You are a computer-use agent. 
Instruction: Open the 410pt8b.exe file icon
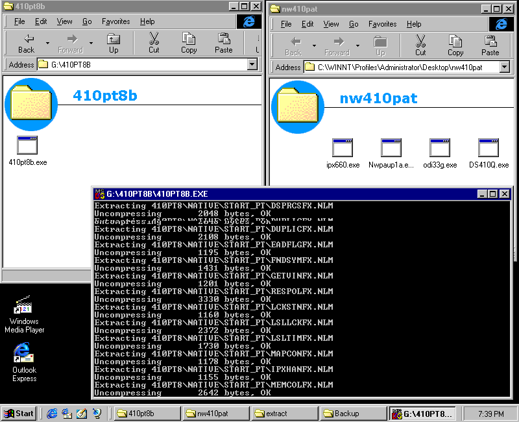click(27, 145)
